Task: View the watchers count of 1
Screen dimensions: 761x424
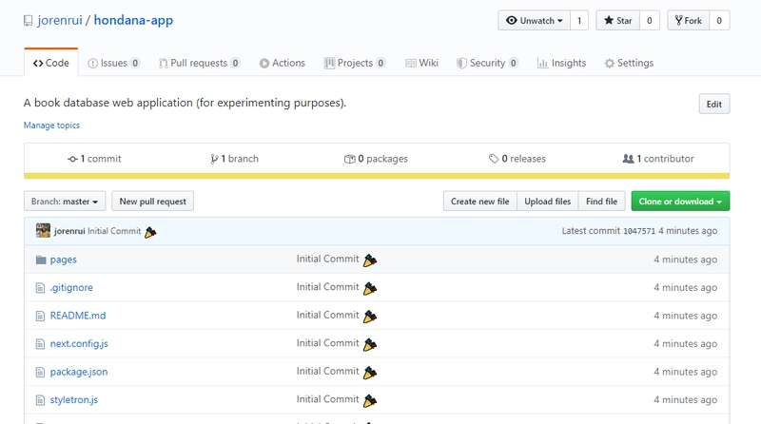Action: point(579,20)
